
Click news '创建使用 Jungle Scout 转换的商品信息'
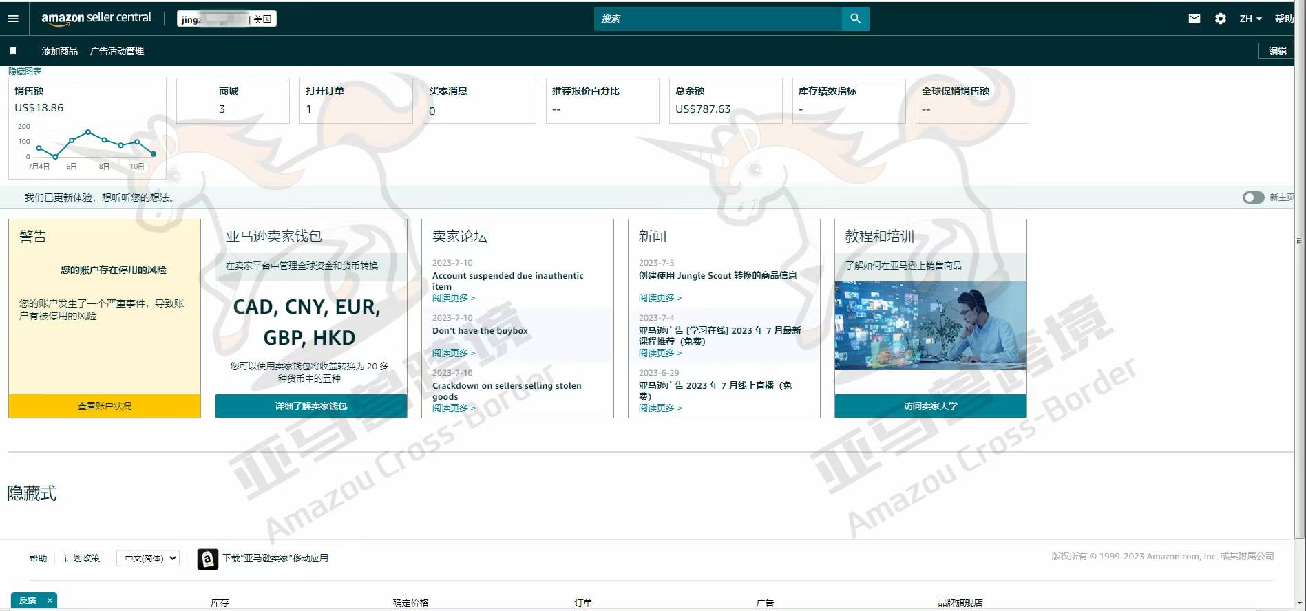click(x=717, y=276)
